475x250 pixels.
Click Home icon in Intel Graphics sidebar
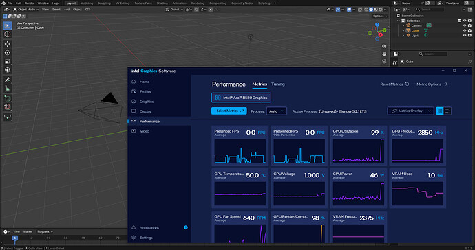[x=134, y=82]
